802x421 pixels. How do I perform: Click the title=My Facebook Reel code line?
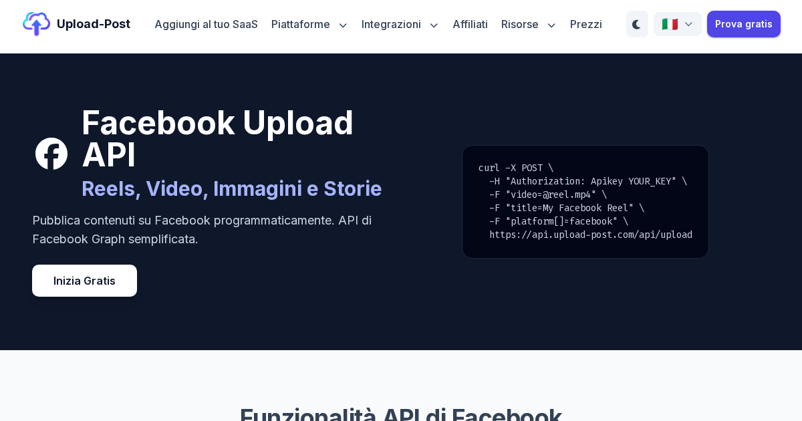point(567,208)
